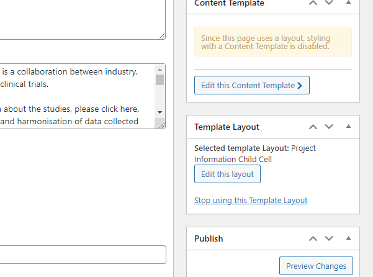
Task: Click the textarea scrollbar thumb
Action: 160,80
